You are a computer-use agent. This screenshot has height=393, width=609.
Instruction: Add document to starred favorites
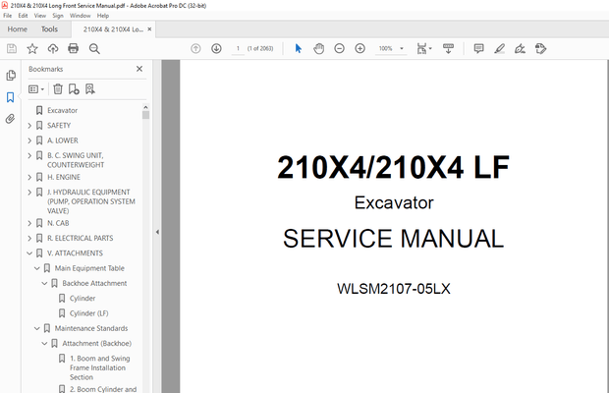[x=32, y=48]
